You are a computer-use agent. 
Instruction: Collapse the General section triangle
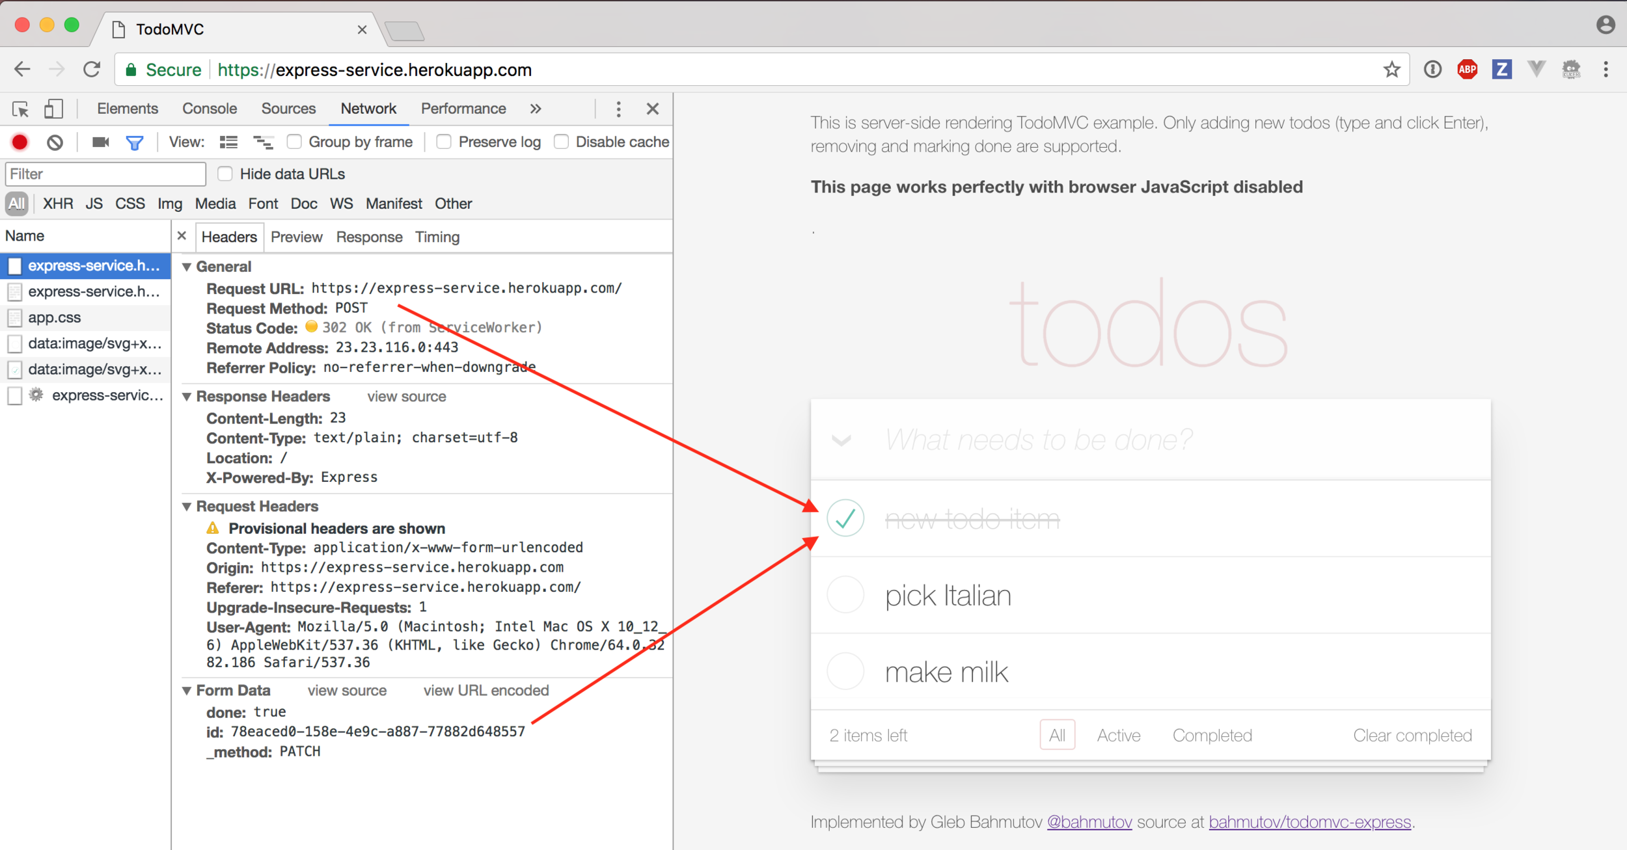tap(187, 267)
